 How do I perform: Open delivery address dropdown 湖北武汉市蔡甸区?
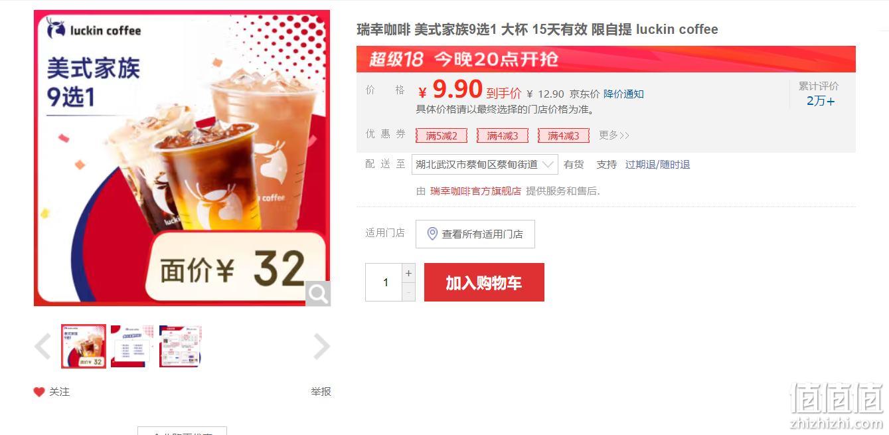[485, 165]
